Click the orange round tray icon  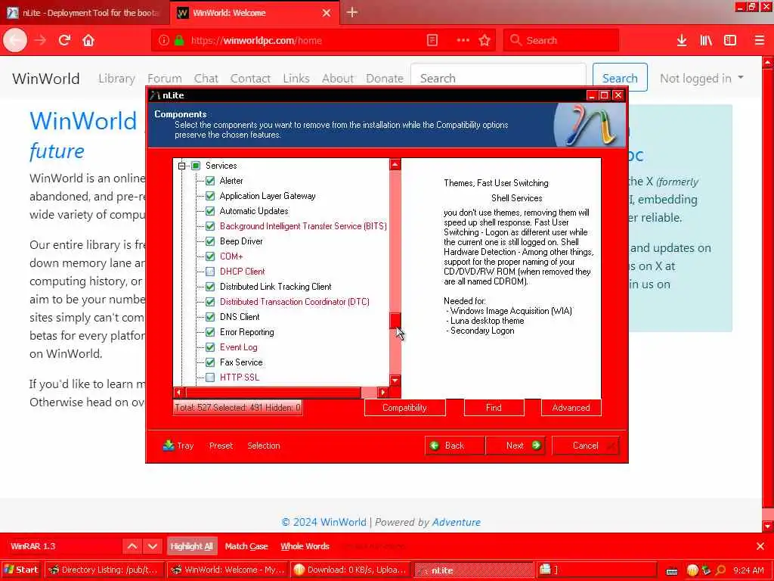coord(692,570)
